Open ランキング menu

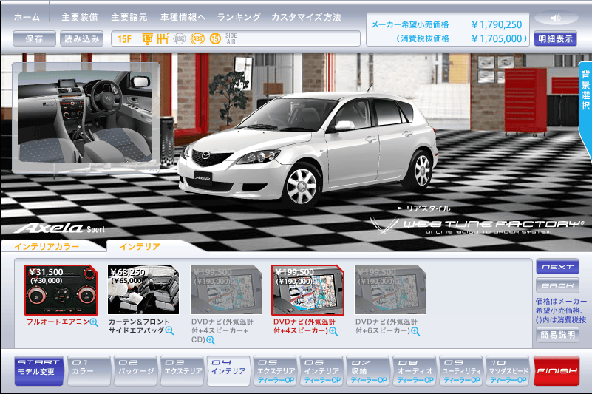(x=239, y=17)
